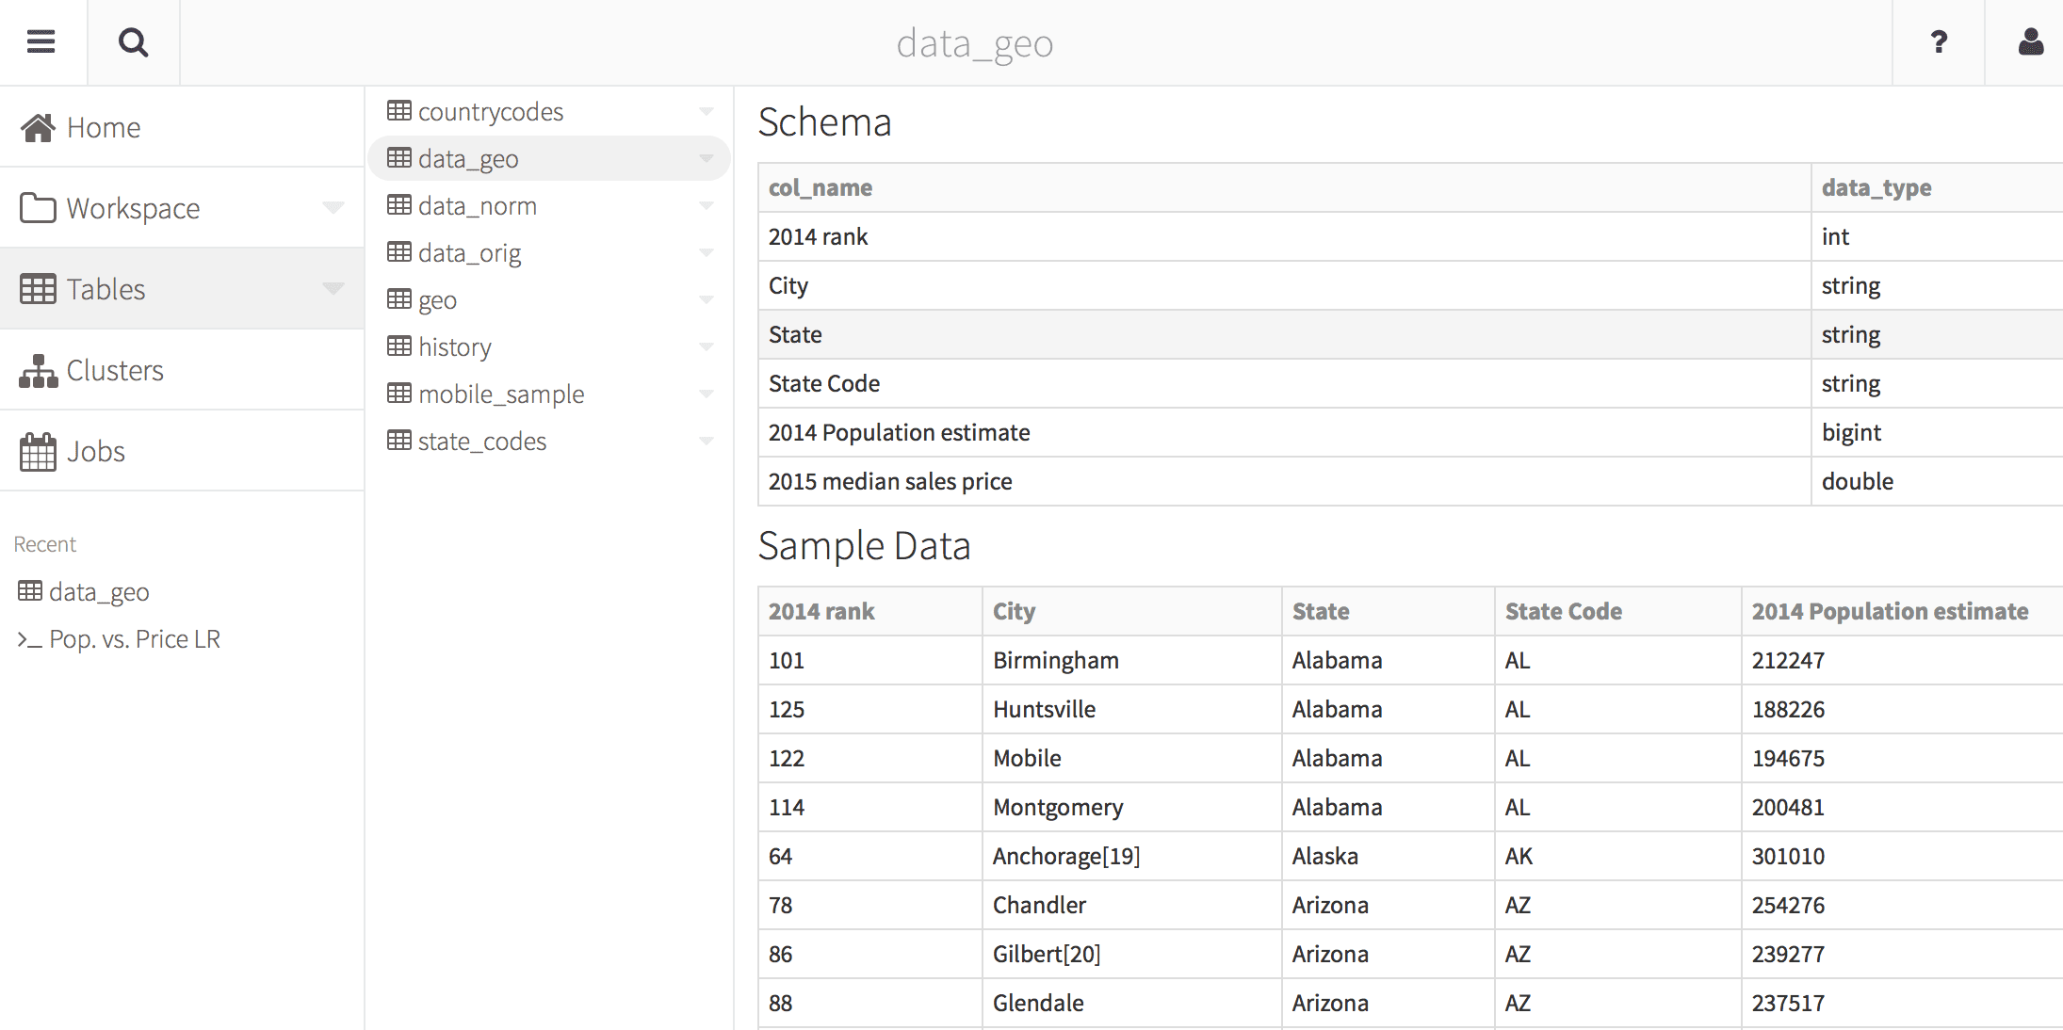Viewport: 2063px width, 1030px height.
Task: Open the help question mark icon
Action: point(1939,42)
